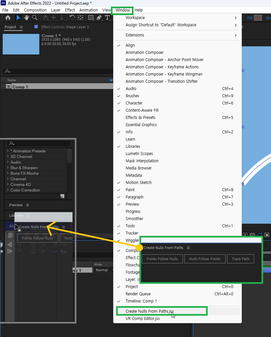Switch to Effect Controls Shape Layer 1 tab

coord(65,27)
